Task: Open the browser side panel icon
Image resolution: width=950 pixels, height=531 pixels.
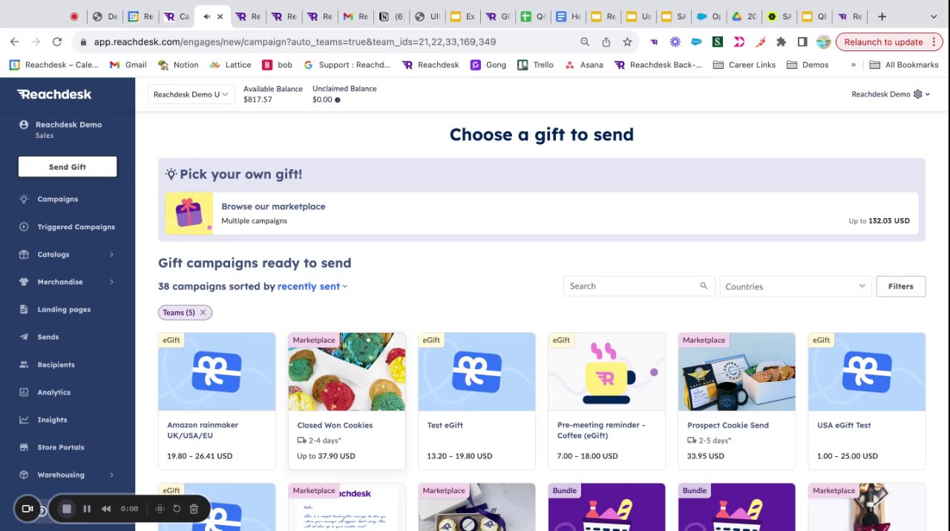Action: (802, 42)
